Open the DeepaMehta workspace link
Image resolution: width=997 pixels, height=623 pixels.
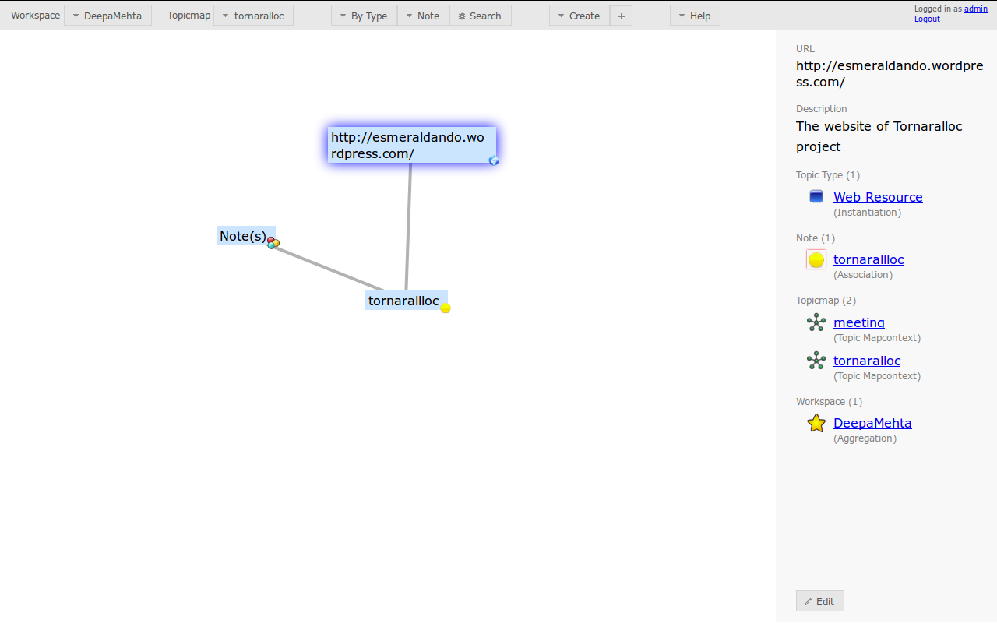(x=872, y=423)
